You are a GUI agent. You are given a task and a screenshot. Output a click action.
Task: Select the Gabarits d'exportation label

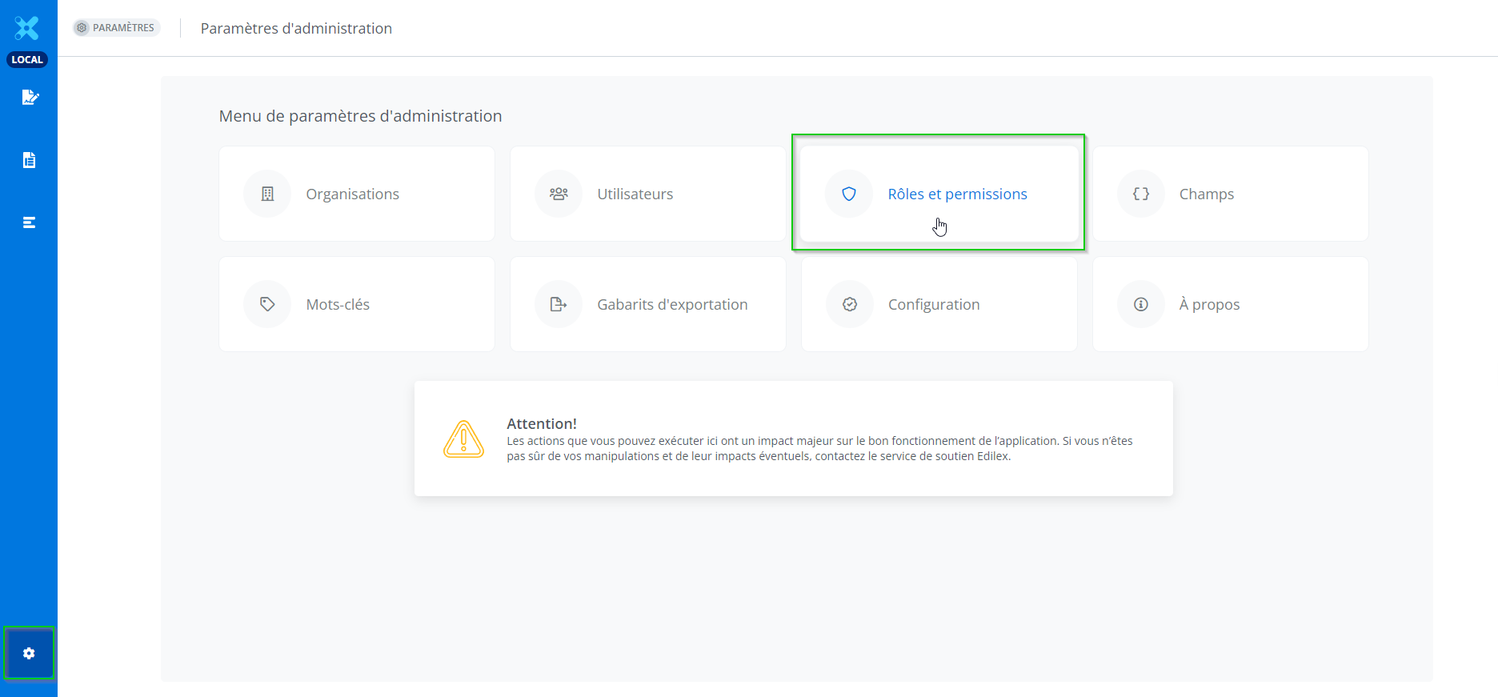click(672, 304)
